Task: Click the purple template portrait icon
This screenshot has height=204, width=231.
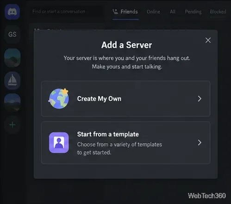Action: pos(59,142)
